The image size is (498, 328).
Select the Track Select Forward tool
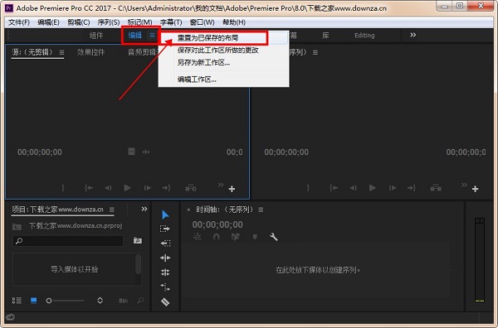(165, 229)
